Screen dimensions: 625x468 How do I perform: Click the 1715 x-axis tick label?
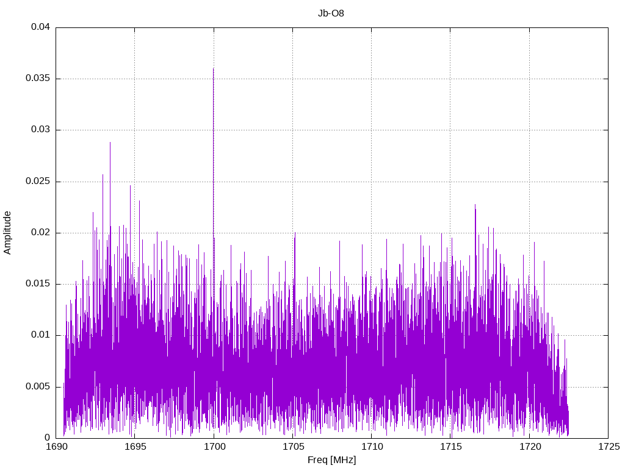click(x=450, y=447)
